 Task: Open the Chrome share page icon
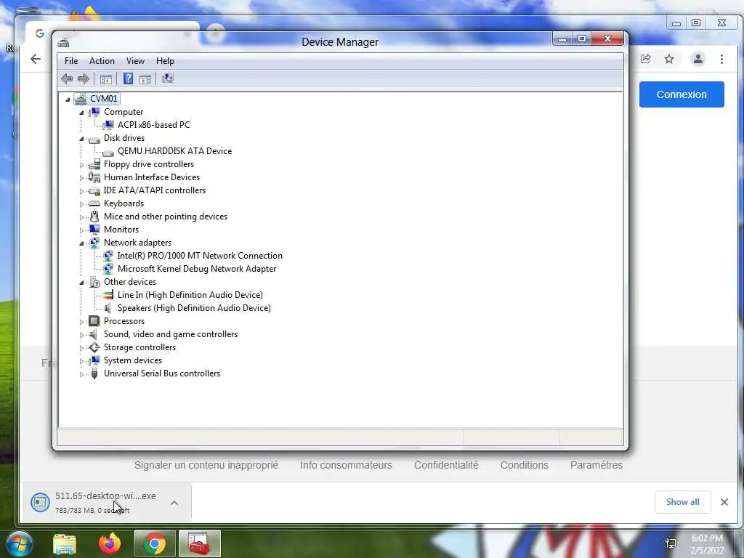point(645,59)
